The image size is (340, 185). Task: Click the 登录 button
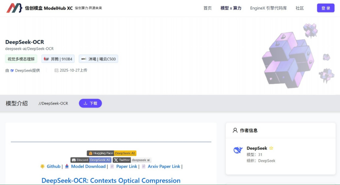[x=325, y=8]
